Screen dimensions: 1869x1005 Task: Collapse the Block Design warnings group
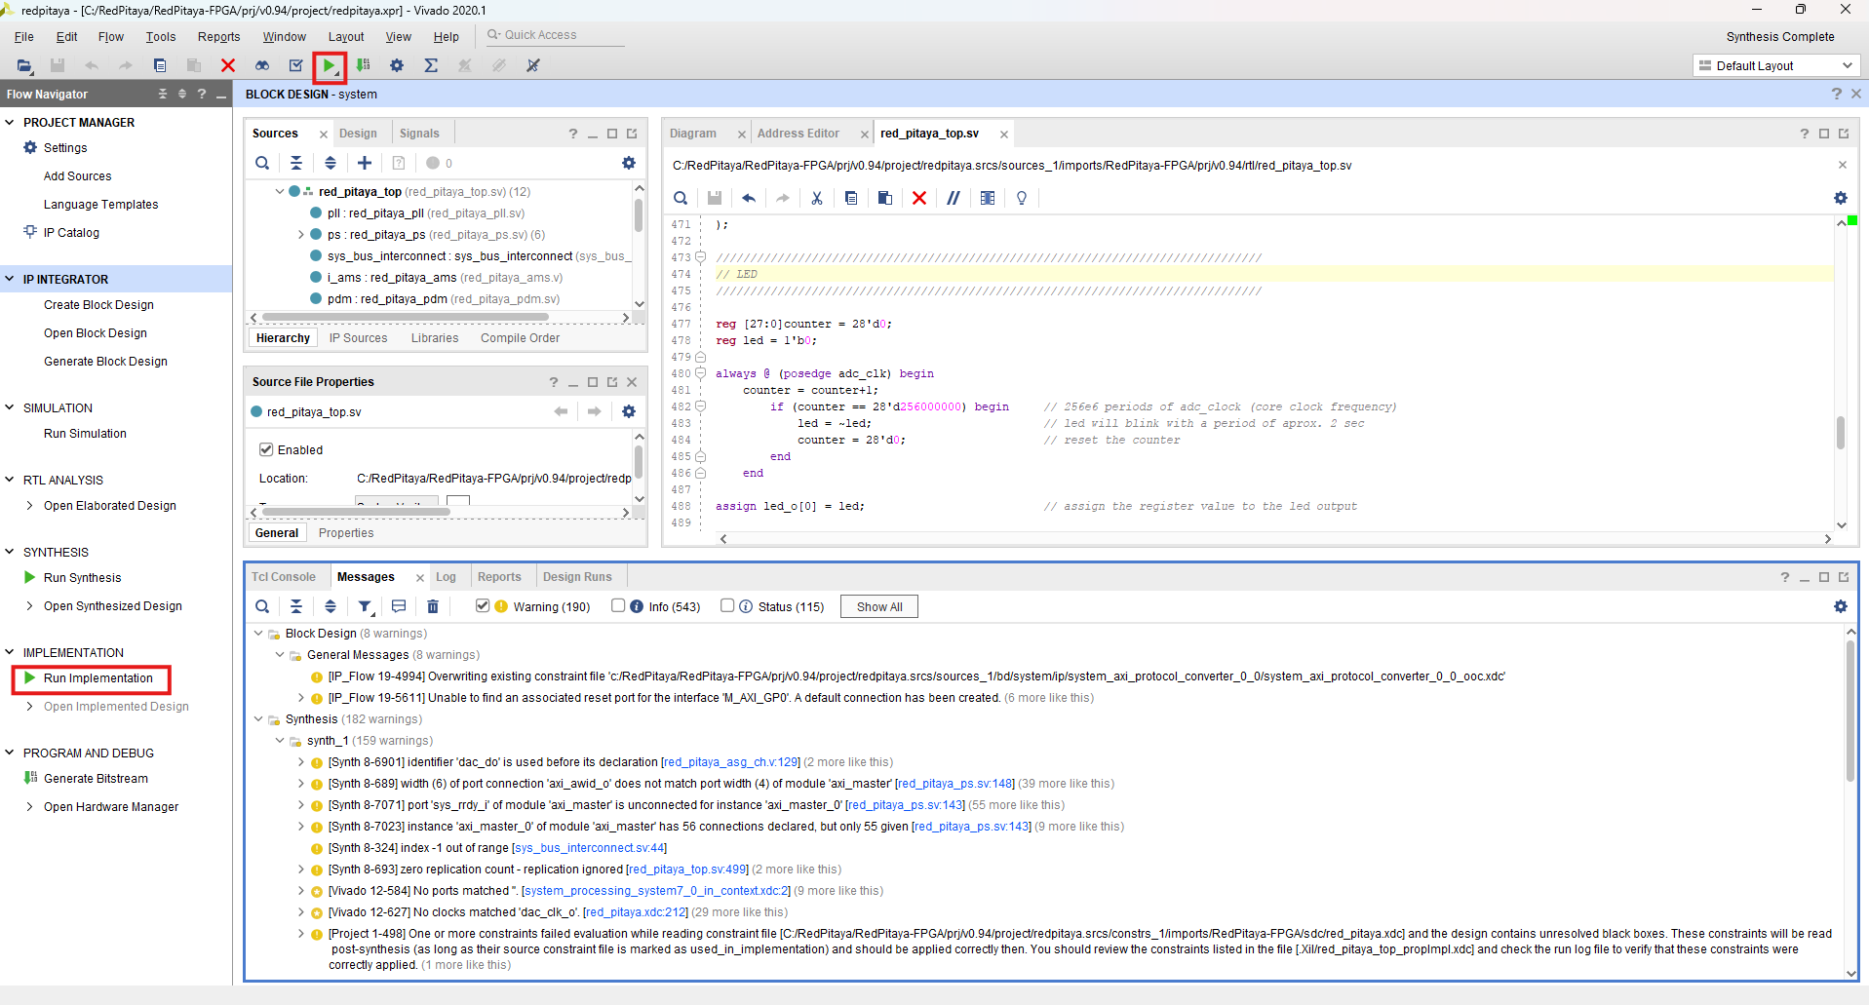tap(258, 633)
